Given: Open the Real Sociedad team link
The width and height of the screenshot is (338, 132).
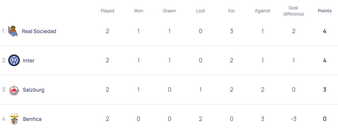Looking at the screenshot, I should 39,31.
